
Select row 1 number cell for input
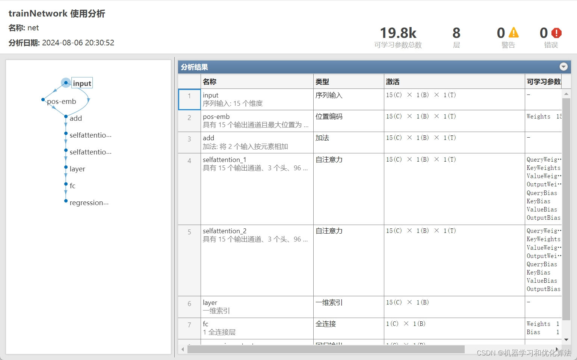(189, 99)
